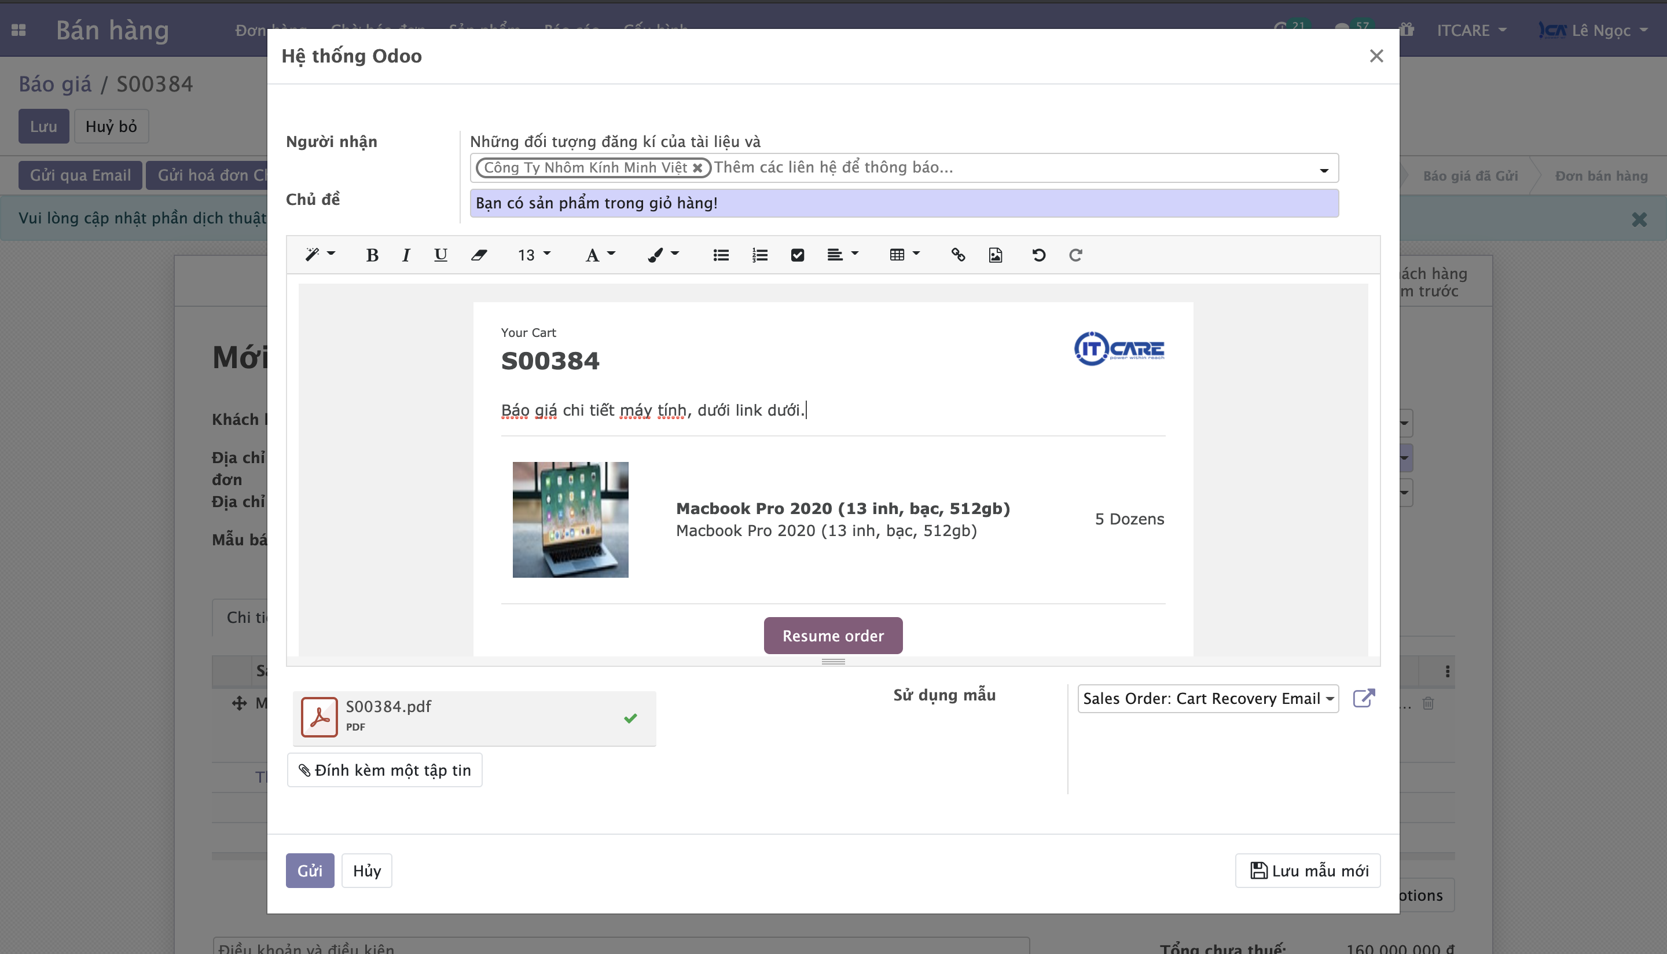
Task: Insert a numbered ordered list
Action: (760, 255)
